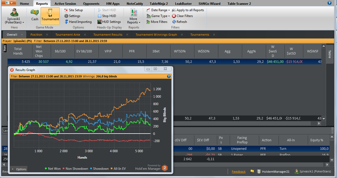Open Settings gear option
337x178 pixels.
72,16
